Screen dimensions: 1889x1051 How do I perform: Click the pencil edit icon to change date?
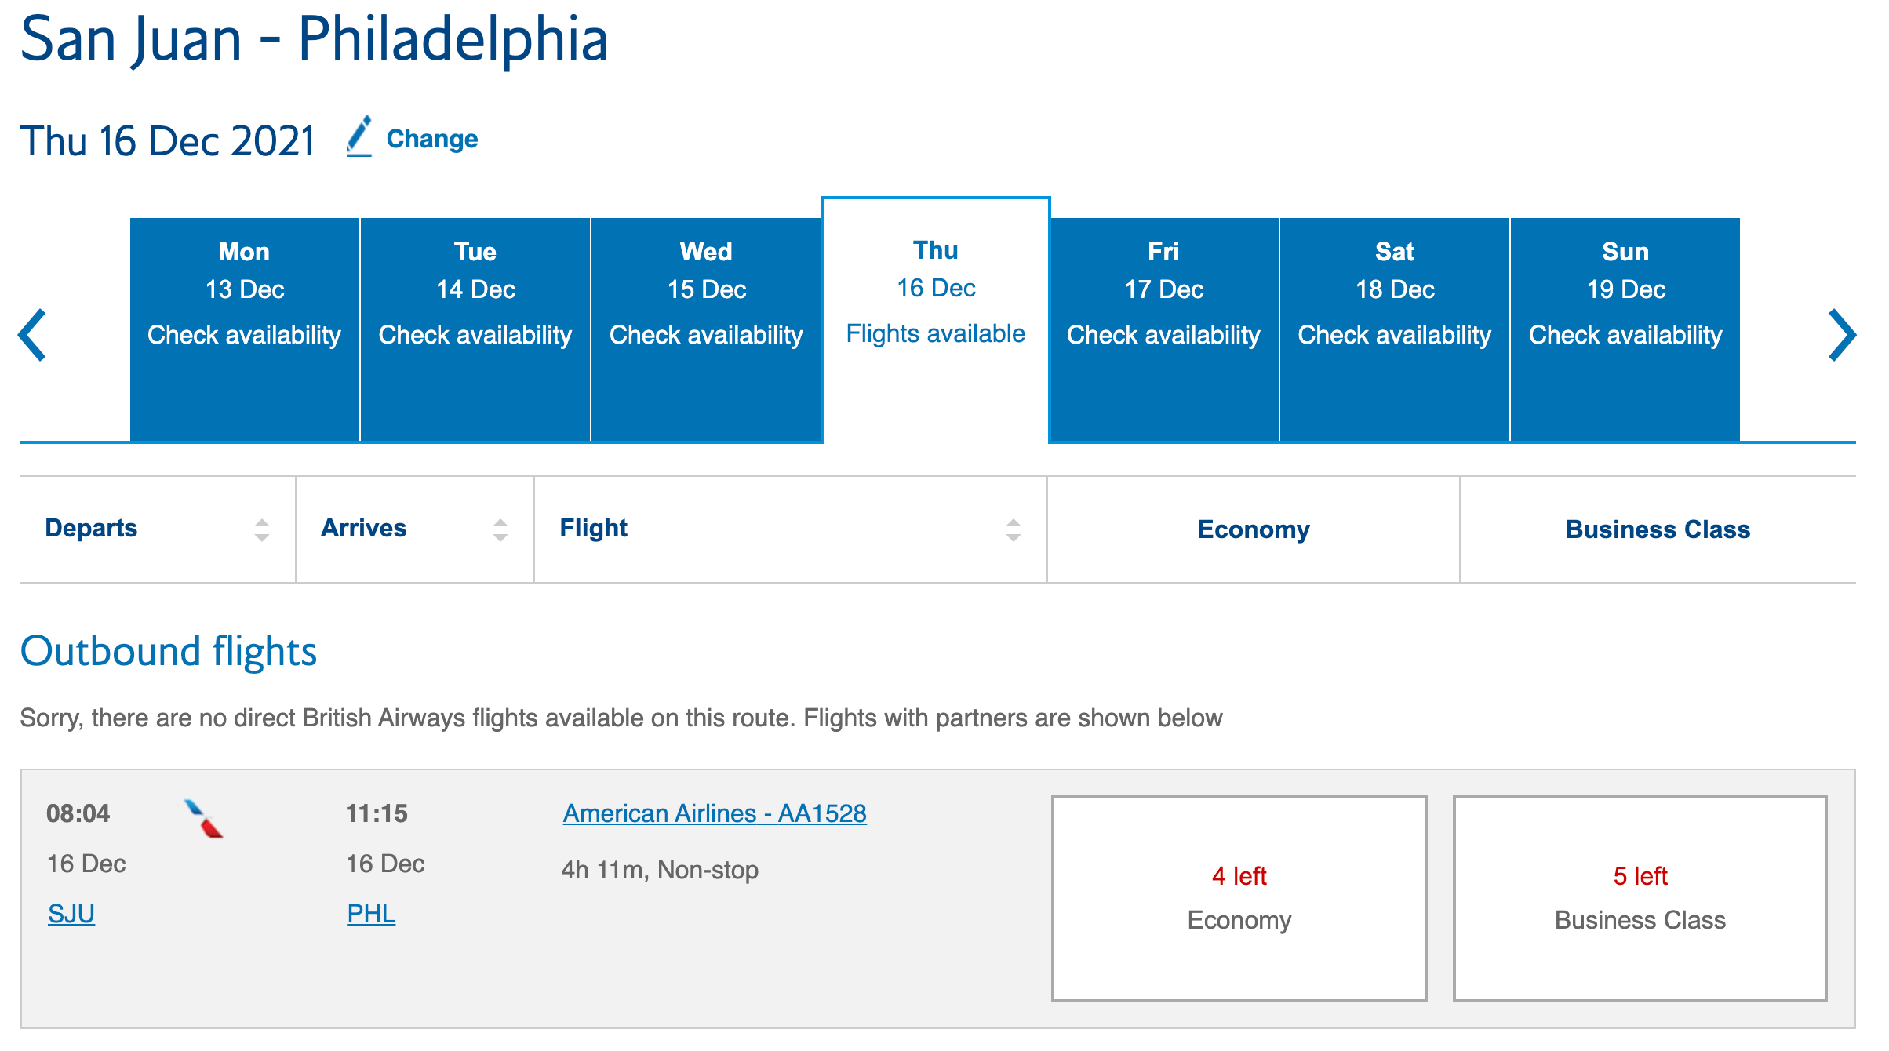click(360, 136)
